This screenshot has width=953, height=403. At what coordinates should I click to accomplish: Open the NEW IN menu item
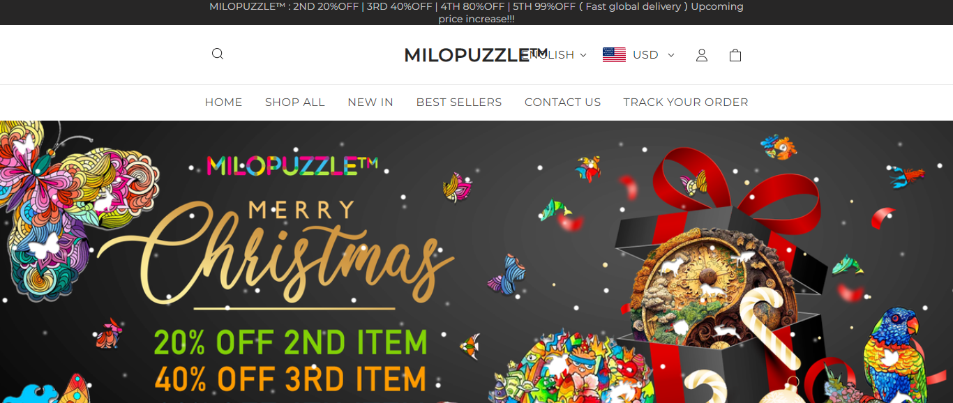click(370, 102)
